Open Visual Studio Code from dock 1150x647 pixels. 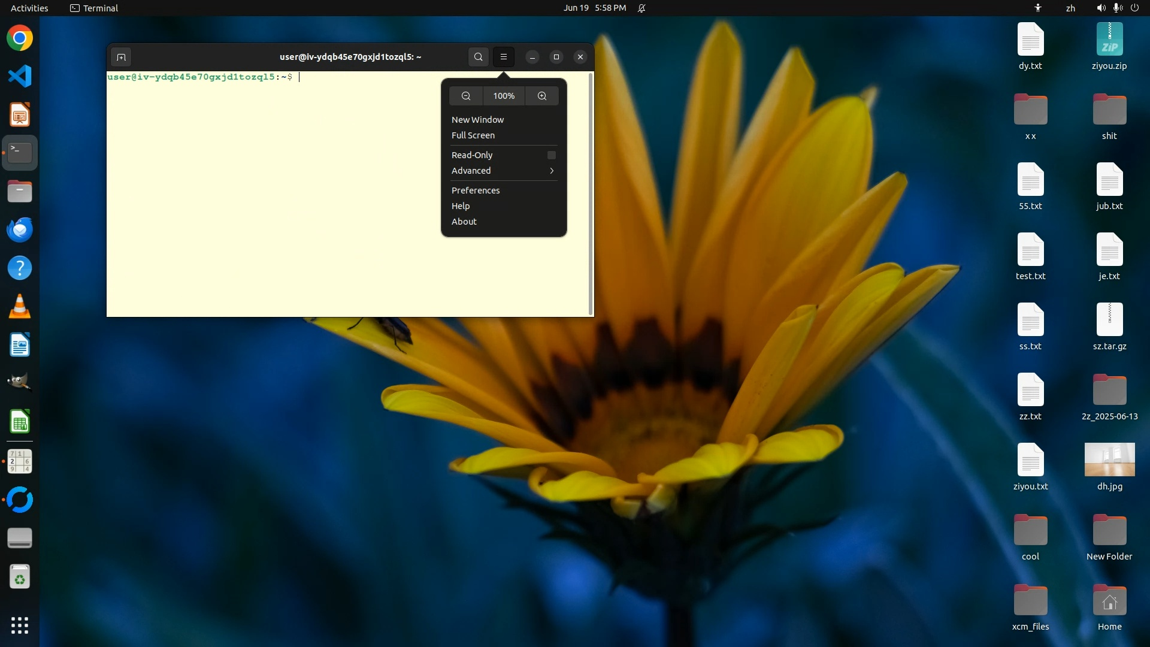(20, 76)
